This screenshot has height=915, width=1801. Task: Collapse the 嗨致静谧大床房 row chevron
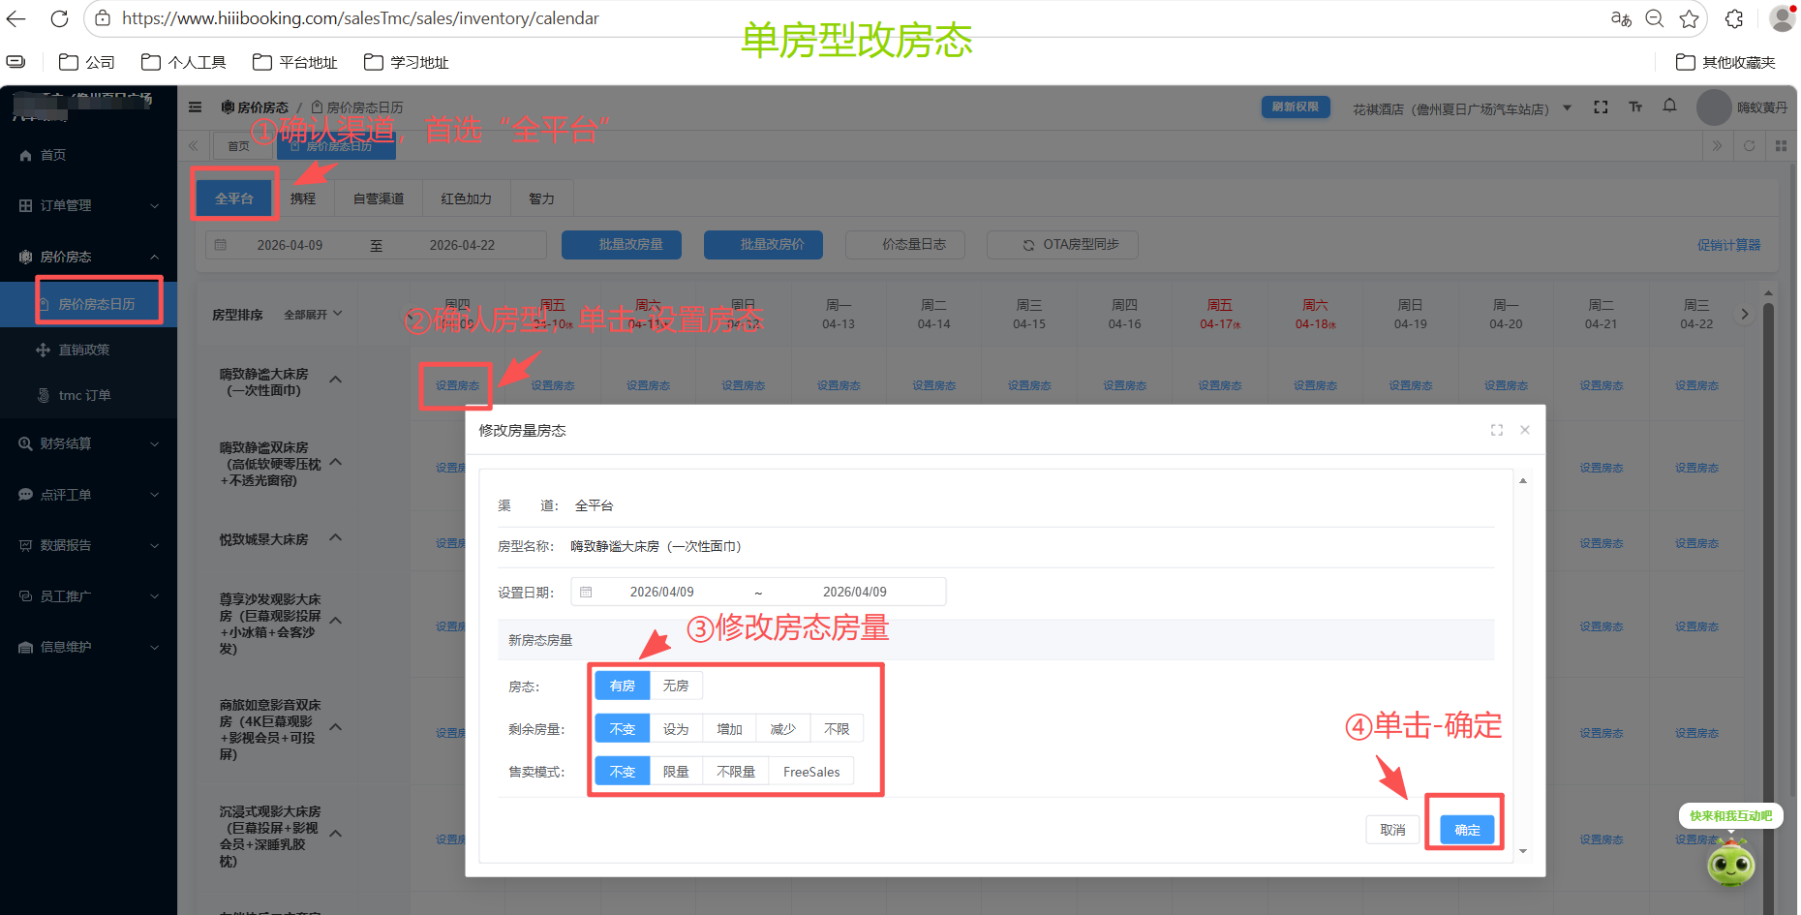point(336,380)
